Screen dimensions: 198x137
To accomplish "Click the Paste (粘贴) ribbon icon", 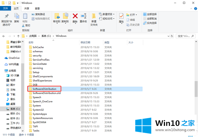I will 25,16.
